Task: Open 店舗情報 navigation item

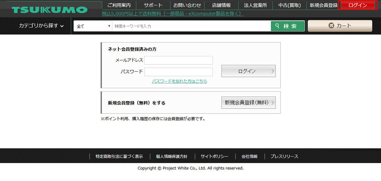Action: tap(221, 5)
